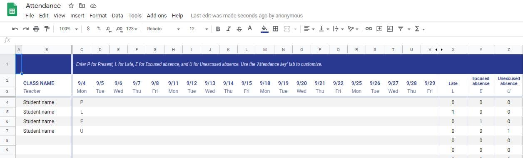The image size is (523, 158).
Task: Open the last edit history link
Action: pos(247,16)
